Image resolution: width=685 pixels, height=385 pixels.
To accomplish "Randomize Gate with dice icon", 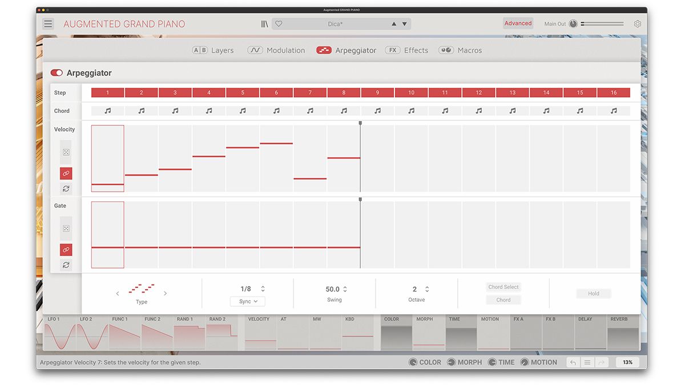I will click(66, 229).
